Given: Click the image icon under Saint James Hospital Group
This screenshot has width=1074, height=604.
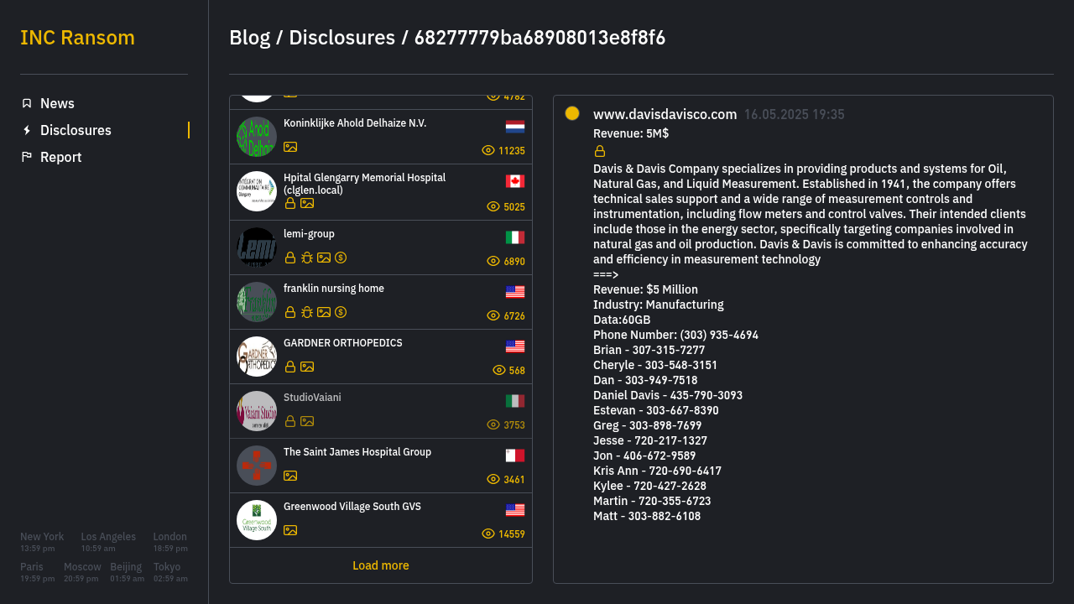Looking at the screenshot, I should [290, 476].
